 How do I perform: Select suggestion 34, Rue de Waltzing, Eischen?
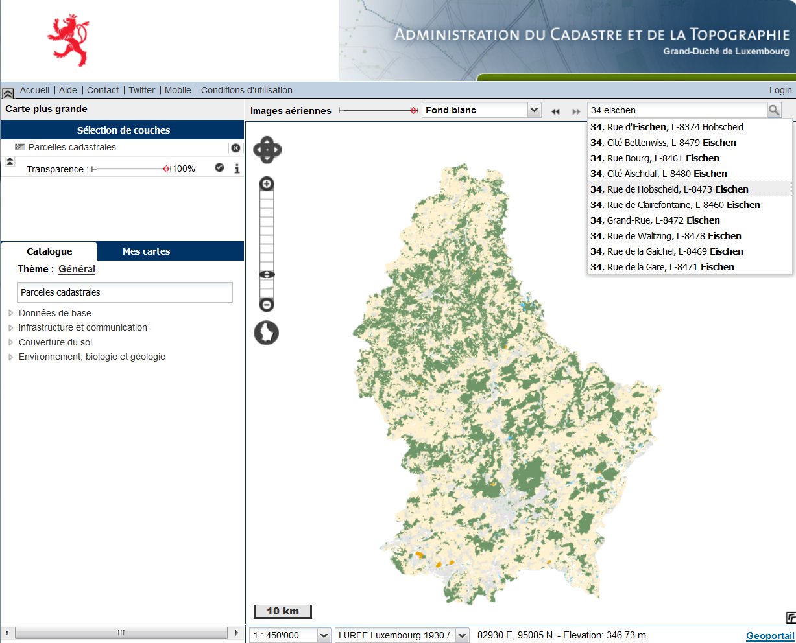pos(690,236)
